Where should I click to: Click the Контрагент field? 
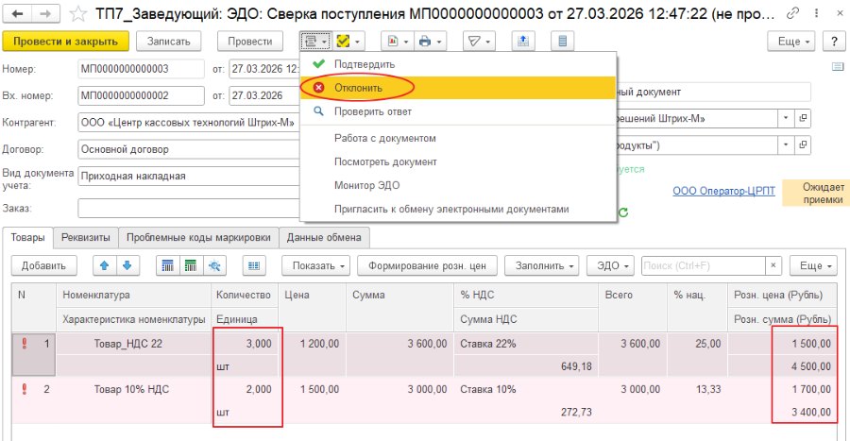click(189, 123)
